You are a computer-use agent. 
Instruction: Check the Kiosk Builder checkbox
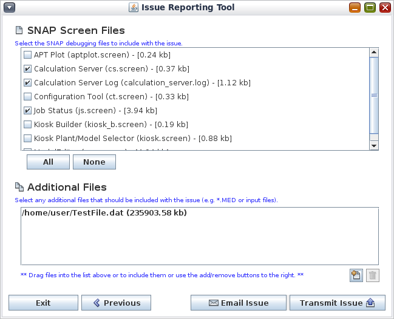pos(27,125)
